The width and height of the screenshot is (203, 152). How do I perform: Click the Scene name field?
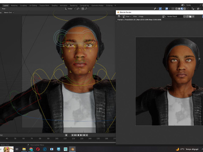coord(192,5)
